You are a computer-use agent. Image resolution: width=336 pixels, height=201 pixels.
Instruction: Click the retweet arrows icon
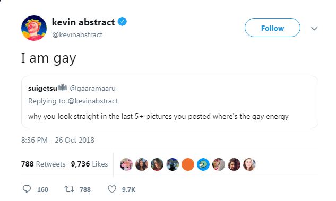(69, 189)
